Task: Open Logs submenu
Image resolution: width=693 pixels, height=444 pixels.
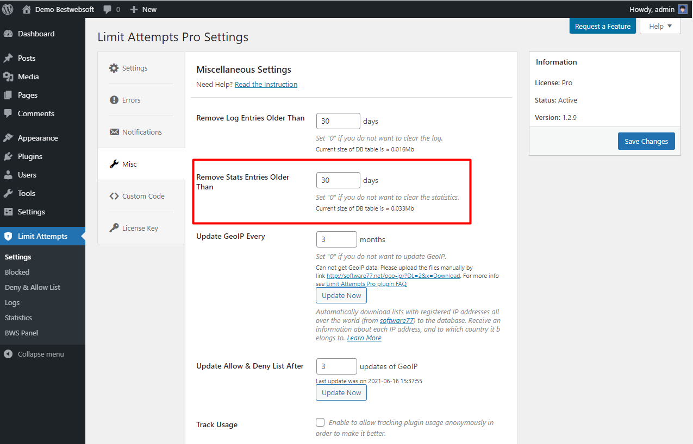Action: pyautogui.click(x=12, y=302)
